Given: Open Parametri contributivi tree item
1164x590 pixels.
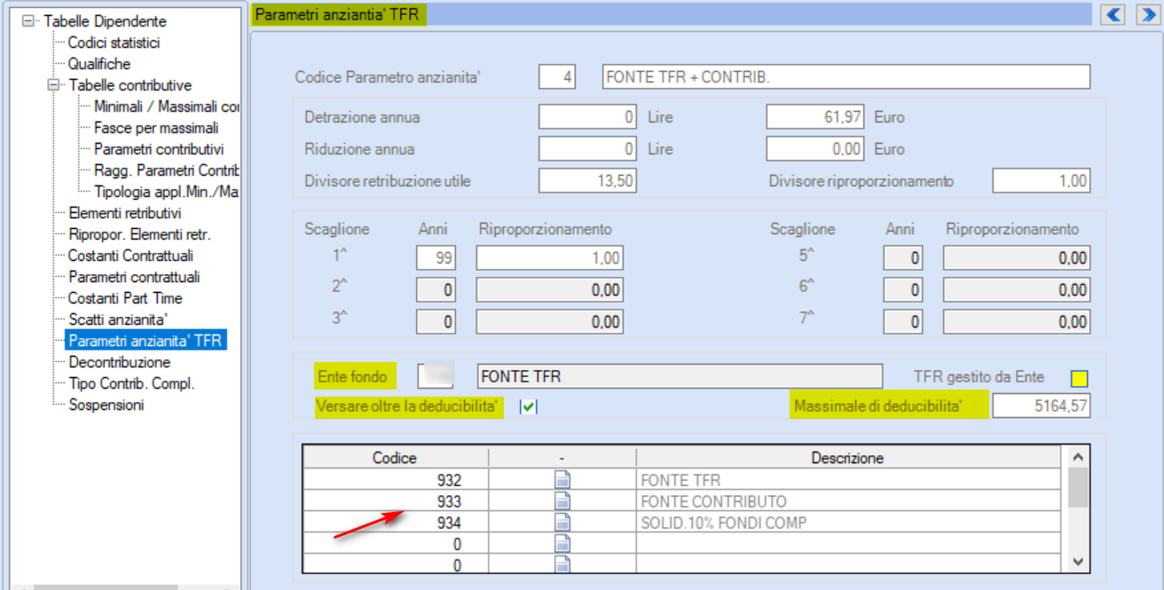Looking at the screenshot, I should coord(159,149).
